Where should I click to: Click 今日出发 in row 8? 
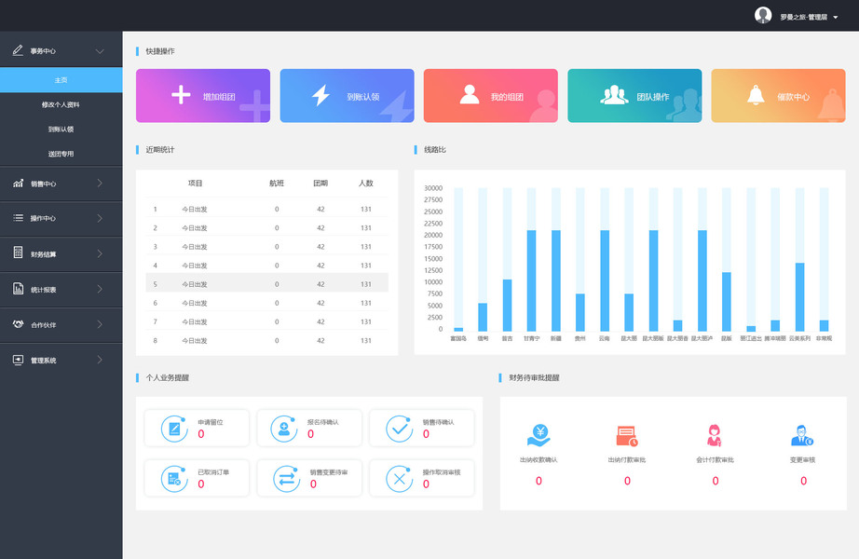coord(195,340)
